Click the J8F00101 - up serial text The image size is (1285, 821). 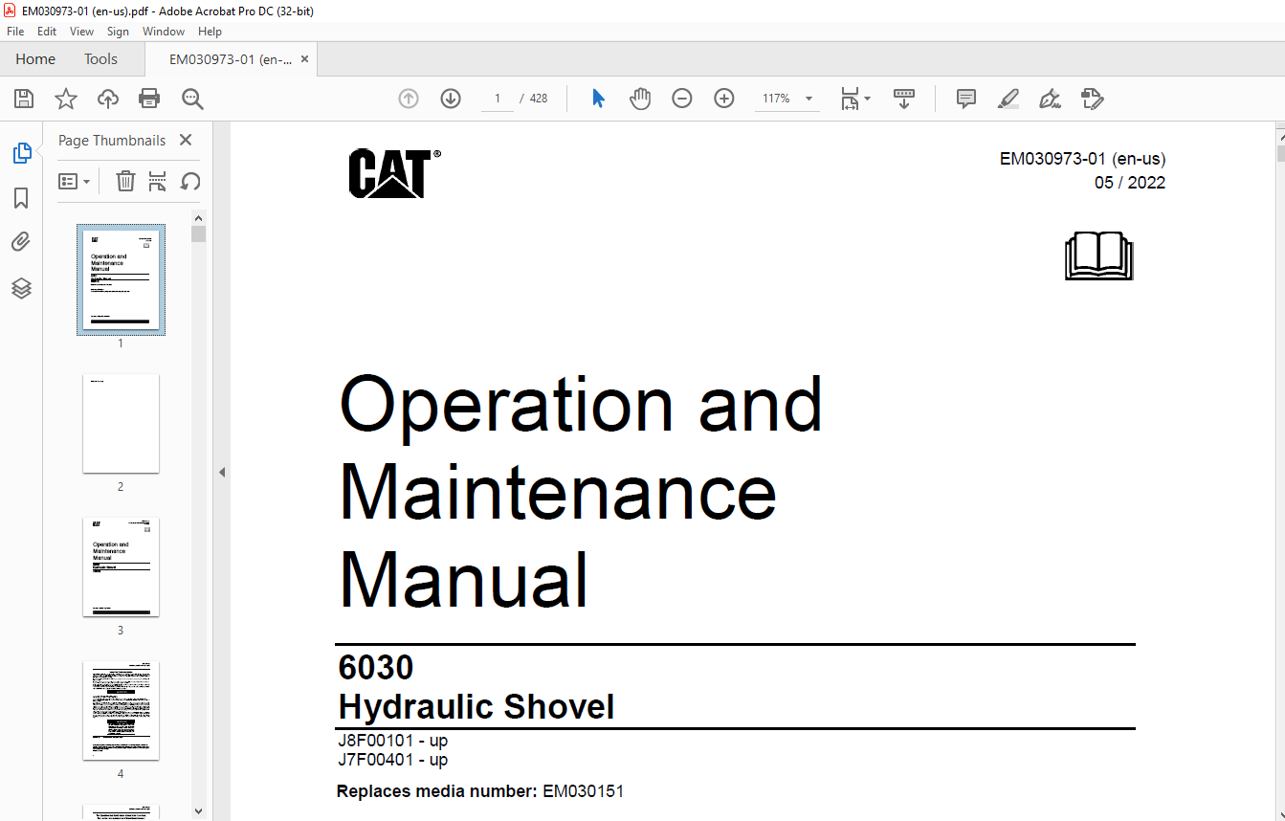pyautogui.click(x=392, y=741)
